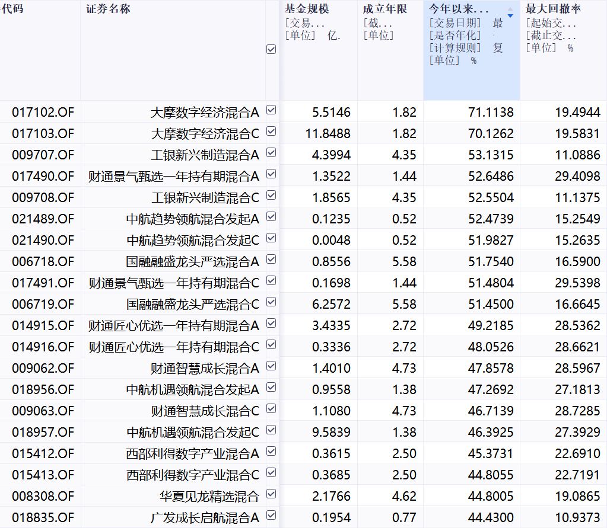Click the fund size value 0.0048
This screenshot has height=528, width=607.
click(x=331, y=240)
